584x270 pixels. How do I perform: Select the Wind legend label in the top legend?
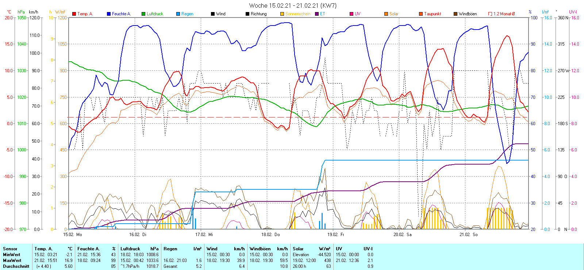coord(220,14)
